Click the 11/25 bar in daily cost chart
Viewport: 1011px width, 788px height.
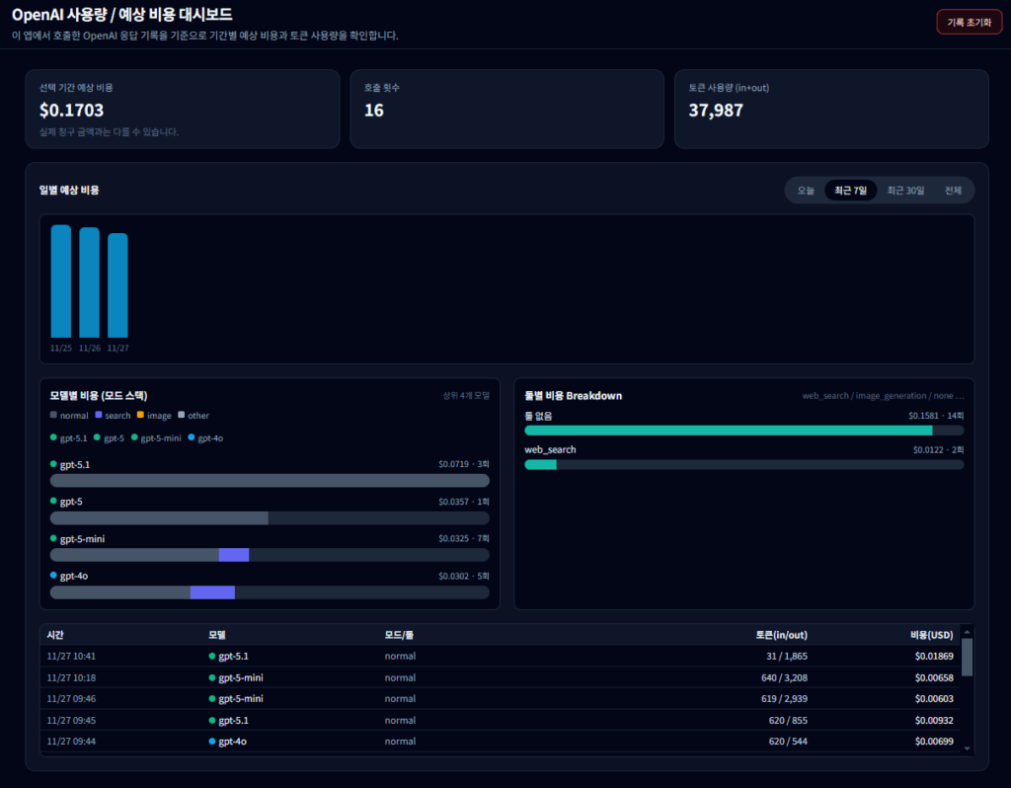click(x=61, y=281)
